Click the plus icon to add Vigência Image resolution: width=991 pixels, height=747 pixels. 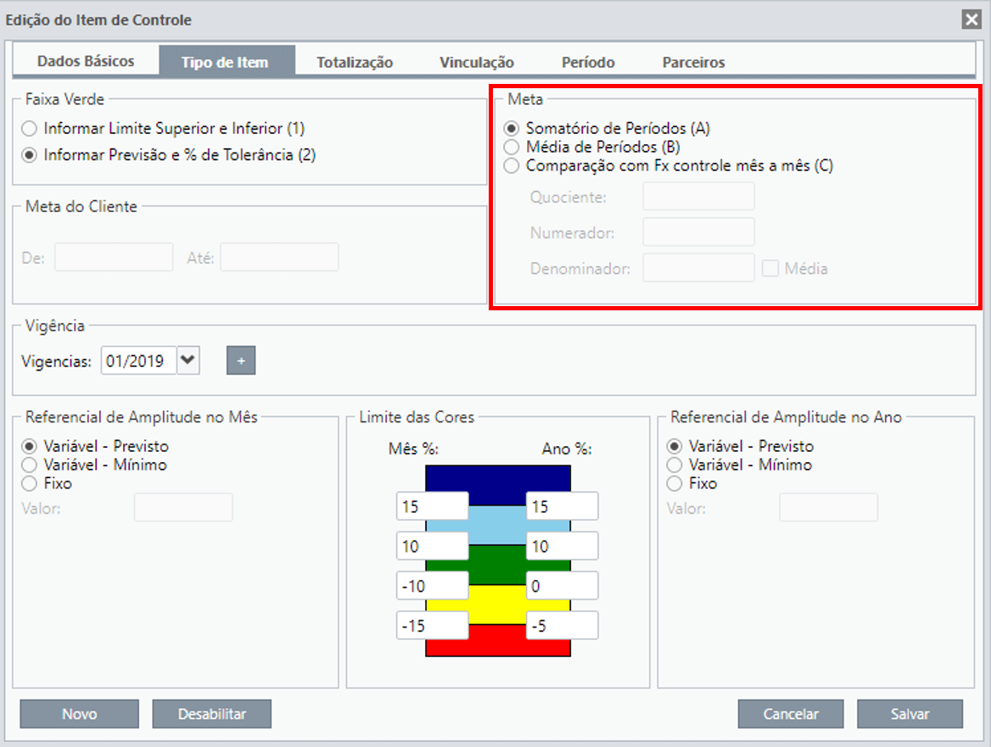tap(241, 360)
